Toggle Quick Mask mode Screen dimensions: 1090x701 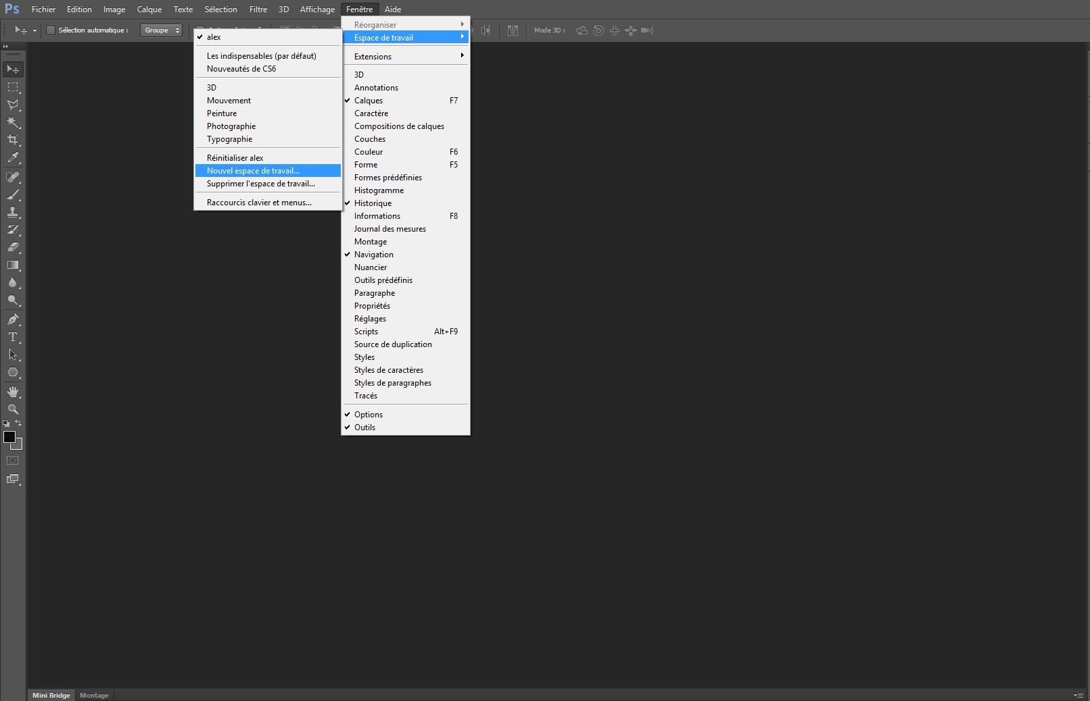click(x=13, y=461)
